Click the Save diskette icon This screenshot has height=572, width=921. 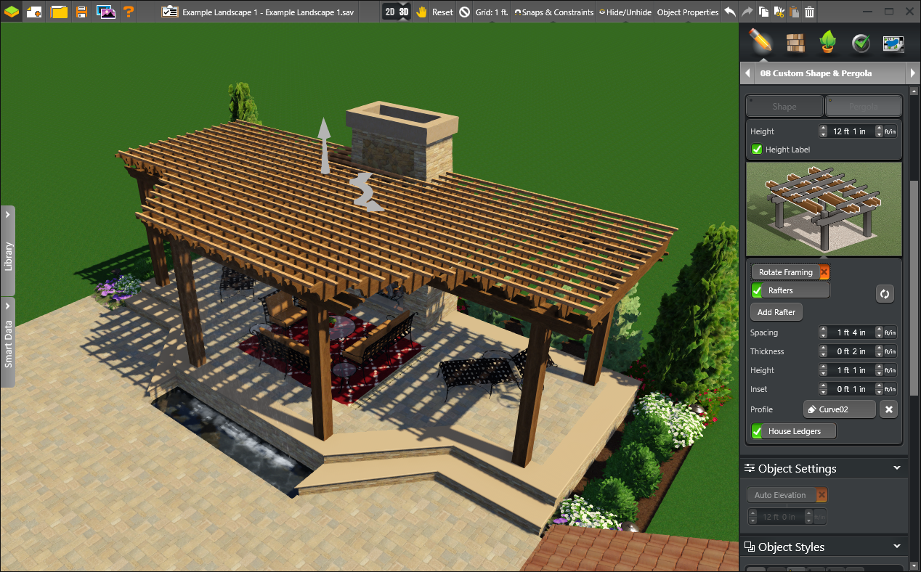[81, 12]
